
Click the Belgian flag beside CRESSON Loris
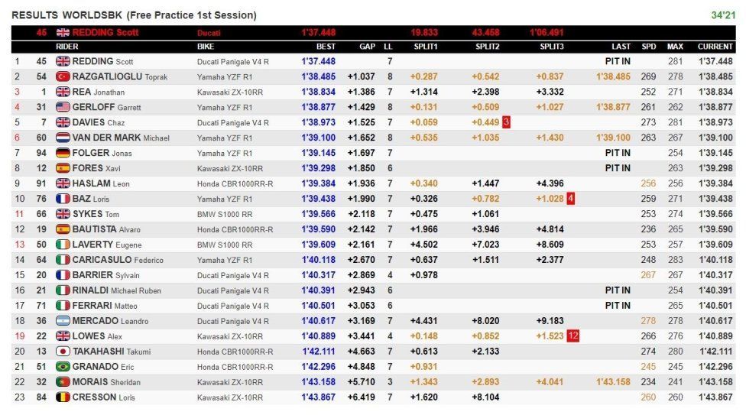pos(63,397)
